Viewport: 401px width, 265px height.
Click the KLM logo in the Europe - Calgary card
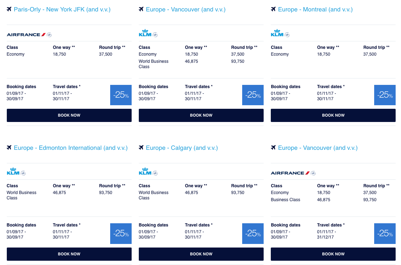coord(145,172)
